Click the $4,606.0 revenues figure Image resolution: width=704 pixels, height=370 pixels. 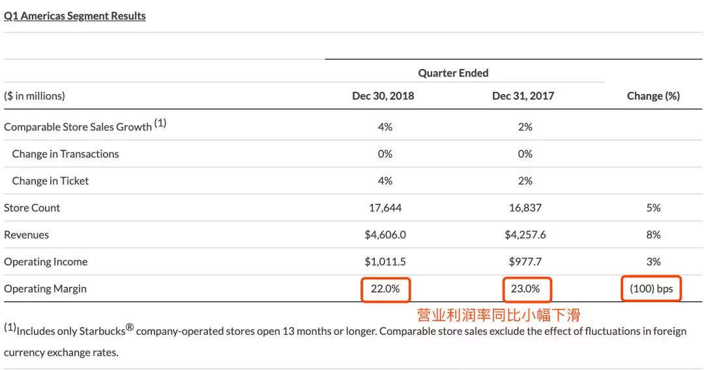click(x=385, y=235)
